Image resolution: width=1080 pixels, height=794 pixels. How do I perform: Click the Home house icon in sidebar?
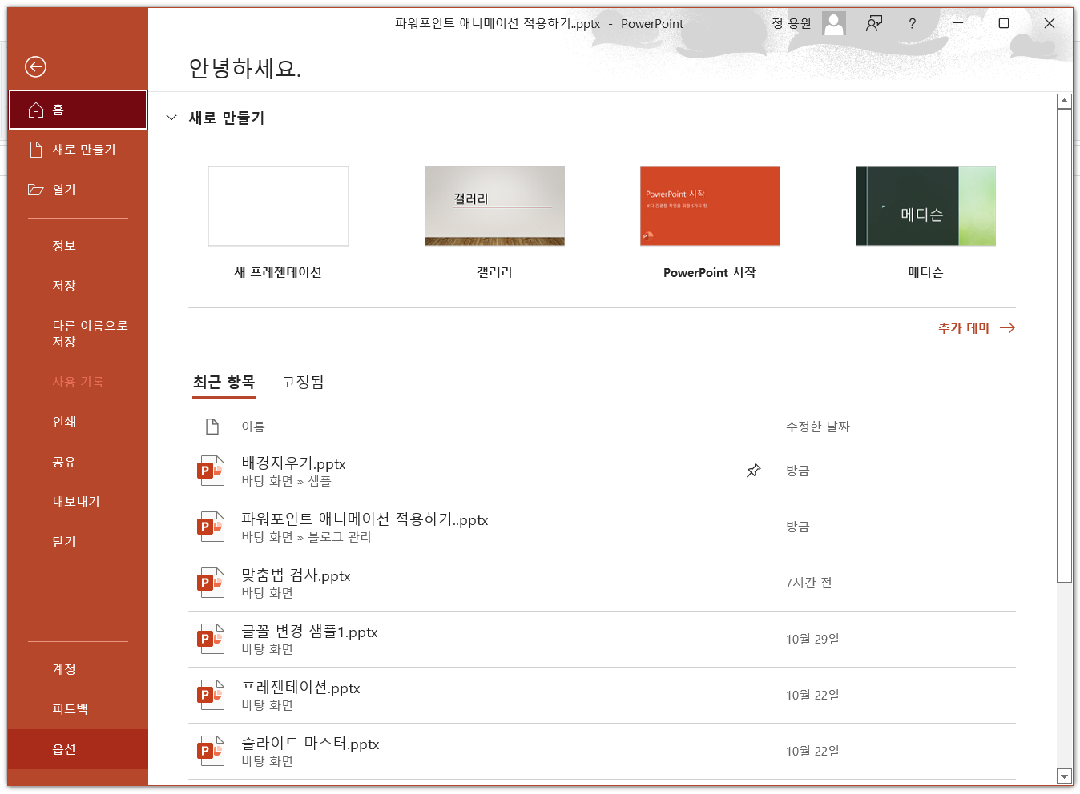coord(36,110)
